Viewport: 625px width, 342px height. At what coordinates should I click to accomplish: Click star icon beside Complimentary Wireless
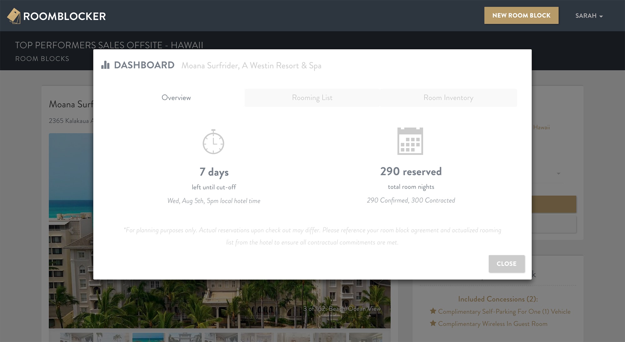tap(433, 323)
